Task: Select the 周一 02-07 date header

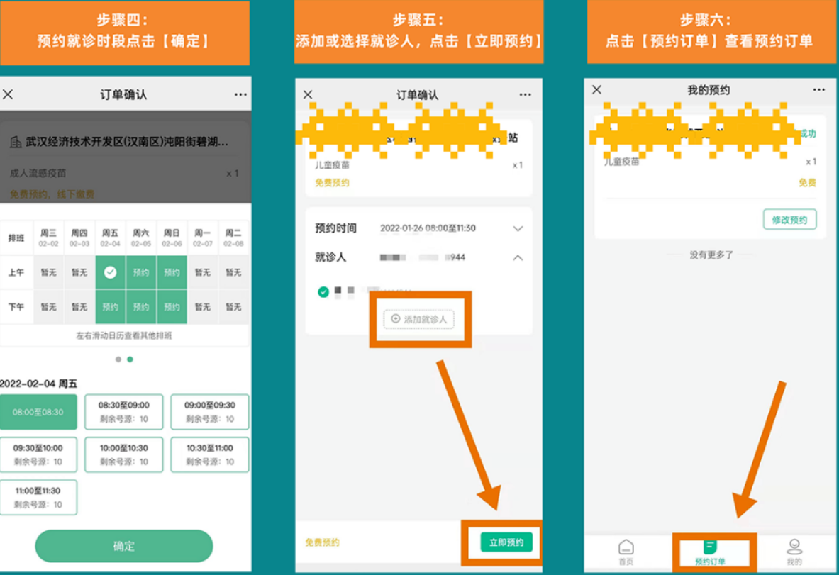Action: [203, 238]
